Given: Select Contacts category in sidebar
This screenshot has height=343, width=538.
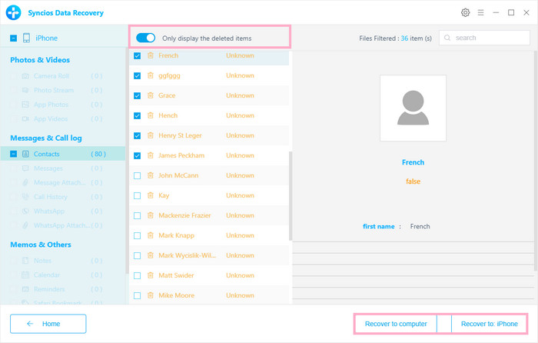Looking at the screenshot, I should [x=63, y=154].
